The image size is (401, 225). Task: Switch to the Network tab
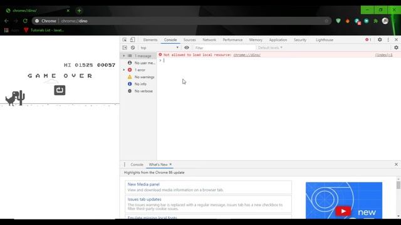click(x=209, y=40)
